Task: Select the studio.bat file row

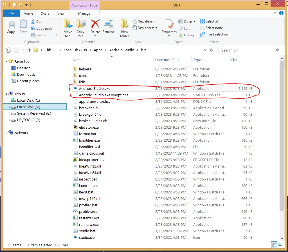Action: tap(163, 231)
